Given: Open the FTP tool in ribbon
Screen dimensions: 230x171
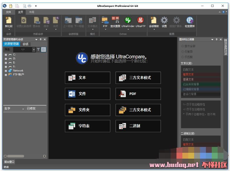Looking at the screenshot, I should tap(105, 20).
